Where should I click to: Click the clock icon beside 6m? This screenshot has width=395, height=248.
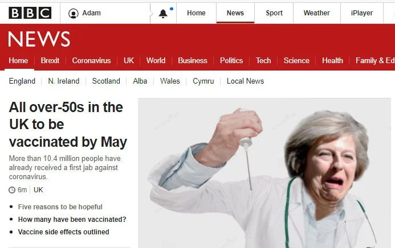pos(12,190)
